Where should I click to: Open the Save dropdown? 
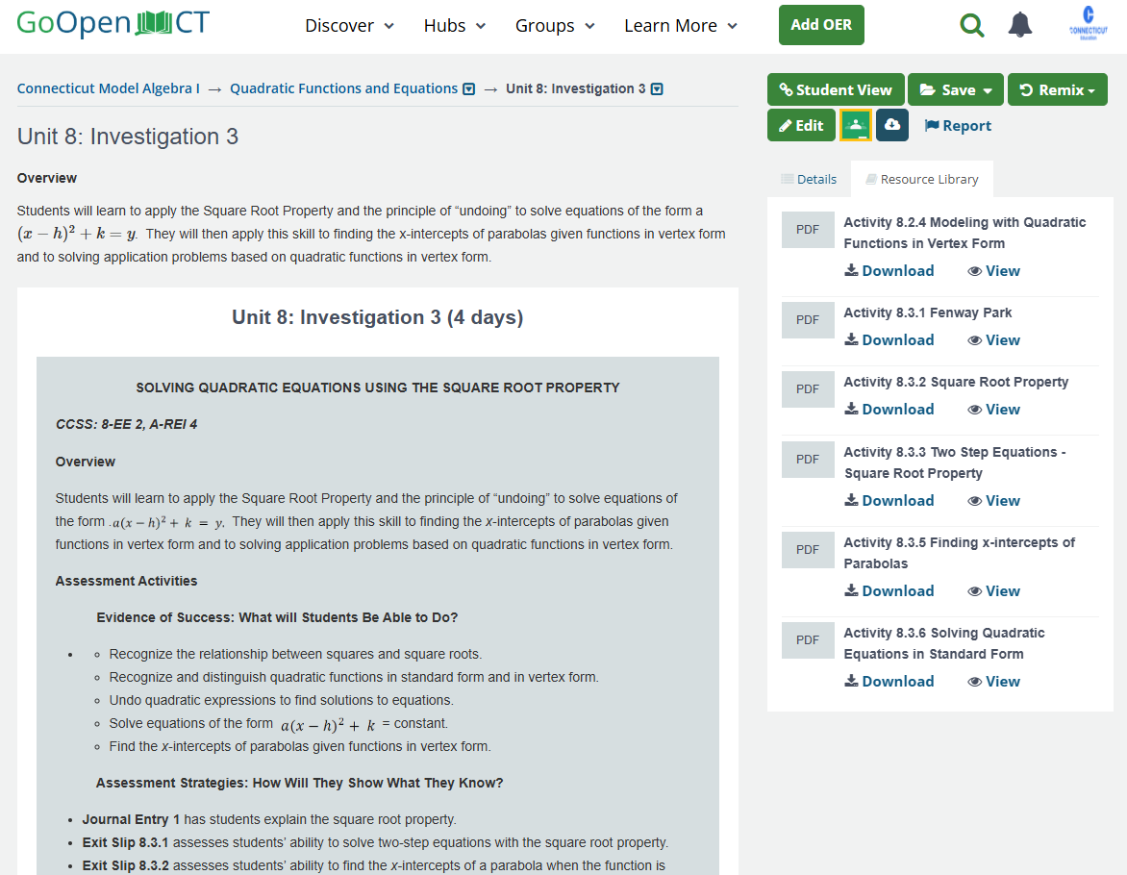point(955,89)
